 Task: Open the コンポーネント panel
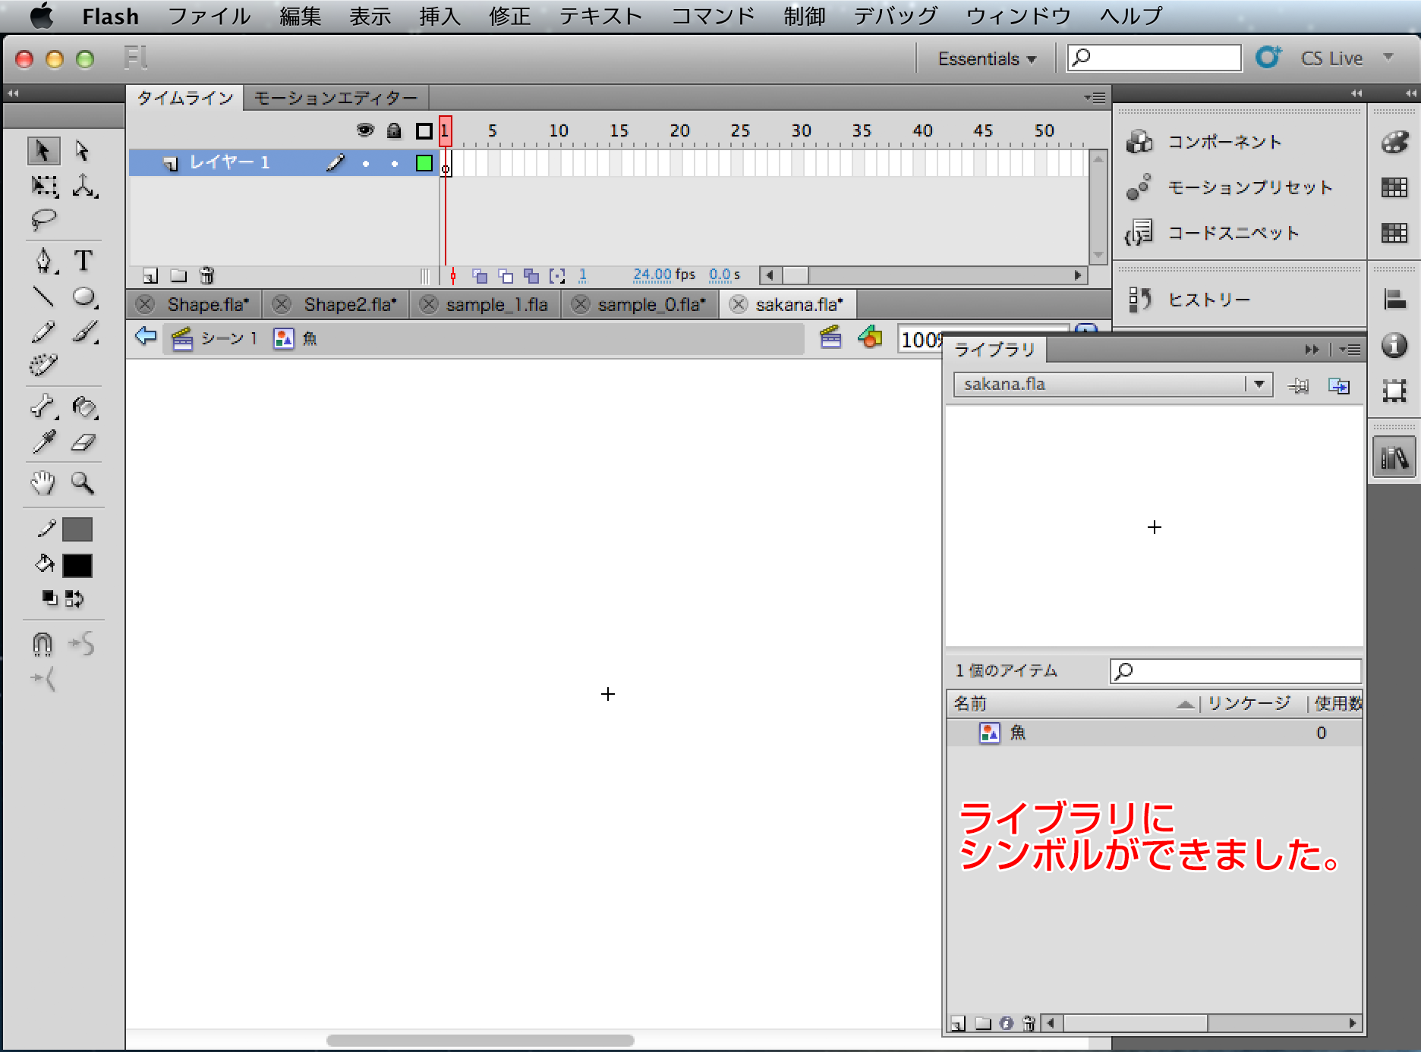coord(1224,142)
